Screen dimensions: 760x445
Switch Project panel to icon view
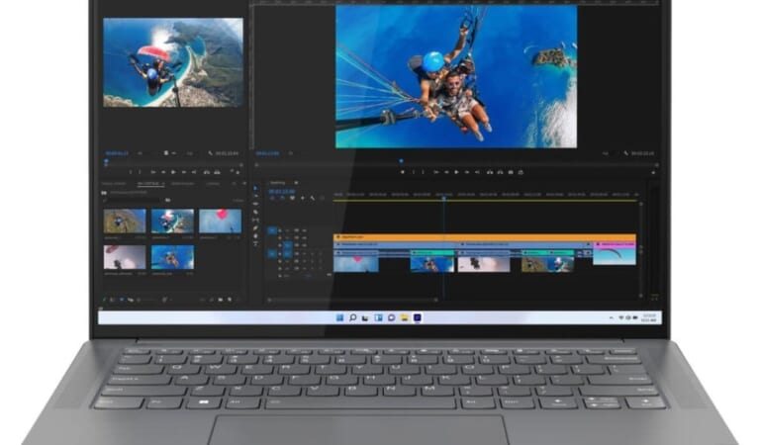tap(121, 300)
